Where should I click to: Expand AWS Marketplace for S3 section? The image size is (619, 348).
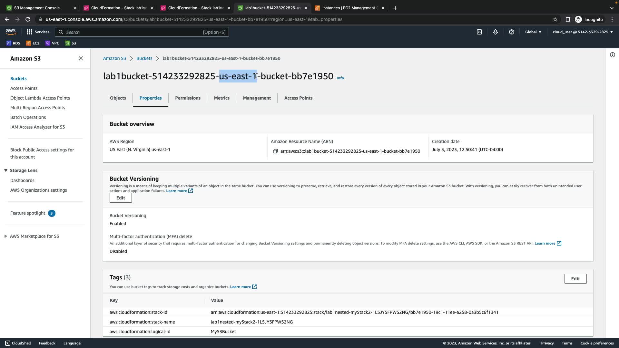tap(6, 236)
